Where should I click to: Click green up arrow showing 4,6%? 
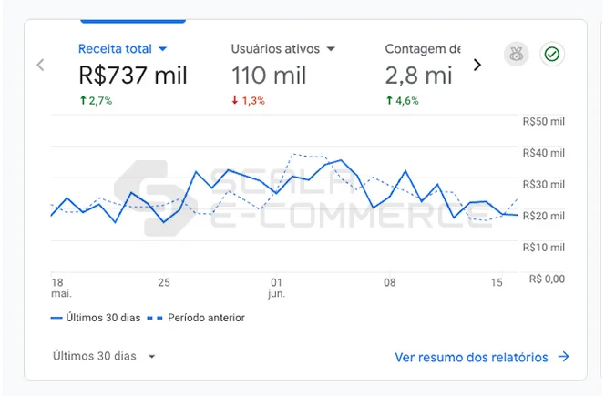pos(389,101)
